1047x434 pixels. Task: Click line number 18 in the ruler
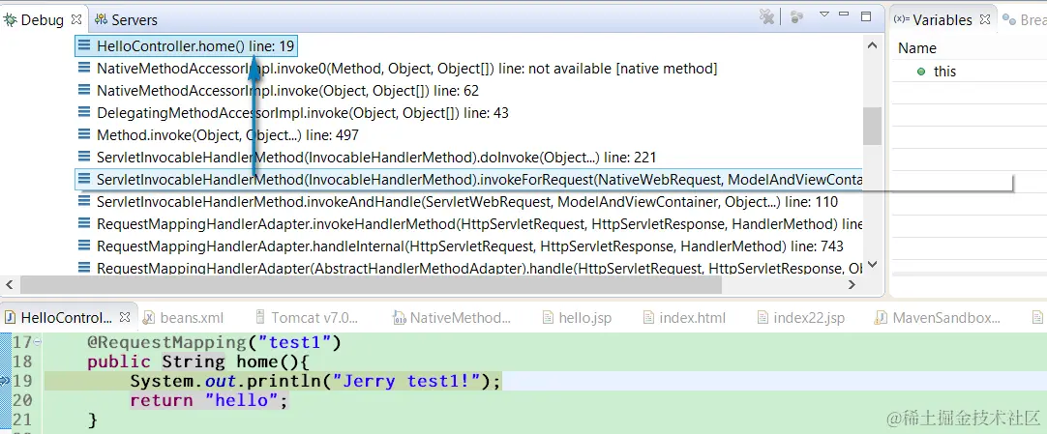(x=22, y=362)
